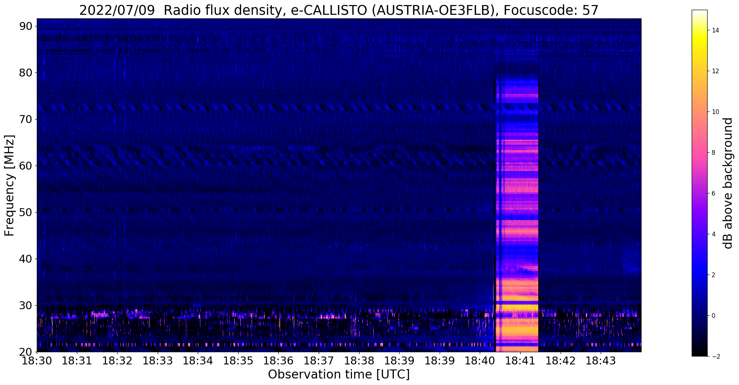Click the 18:40 time tick label

[480, 360]
